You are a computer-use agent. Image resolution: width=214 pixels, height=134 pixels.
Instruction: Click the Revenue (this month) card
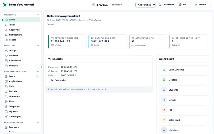coord(67,42)
